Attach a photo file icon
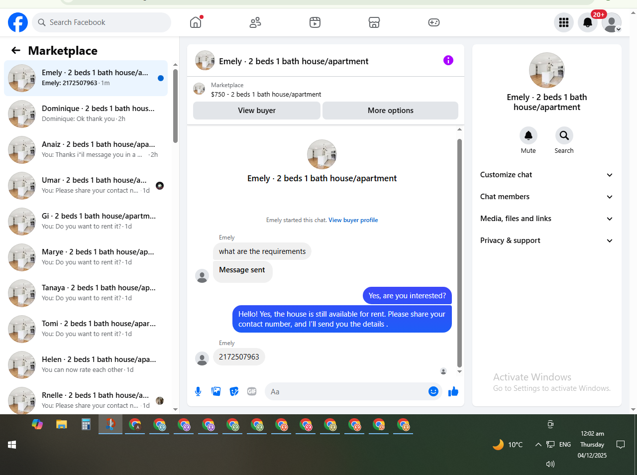This screenshot has height=475, width=637. coord(216,391)
